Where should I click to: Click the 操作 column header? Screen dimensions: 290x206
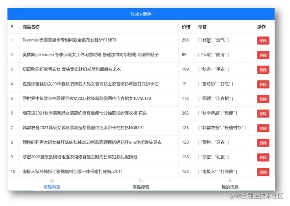[x=261, y=27]
